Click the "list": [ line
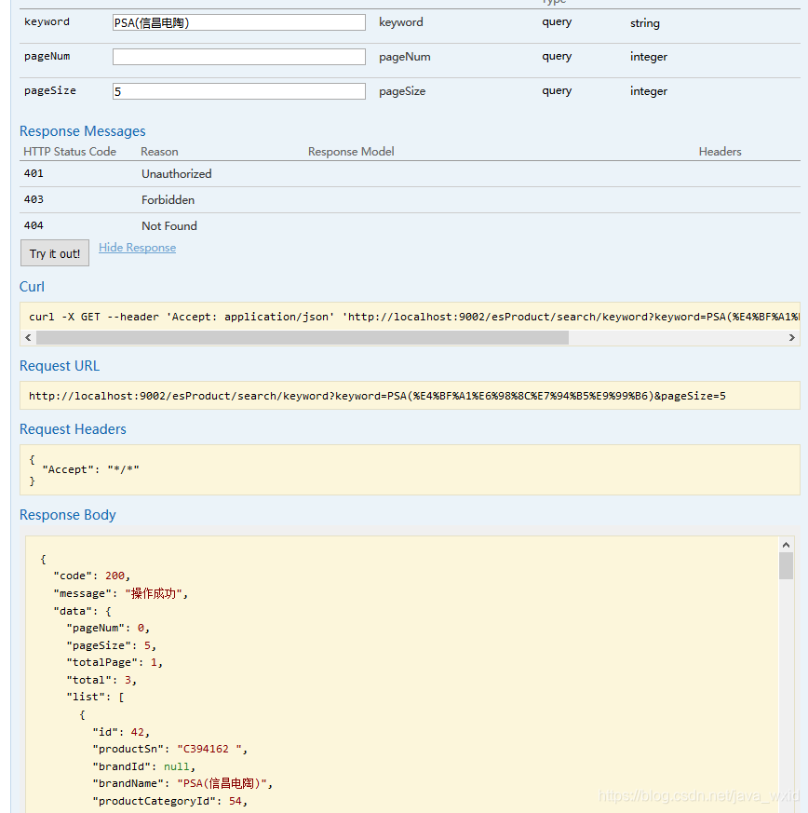808x813 pixels. pos(95,698)
